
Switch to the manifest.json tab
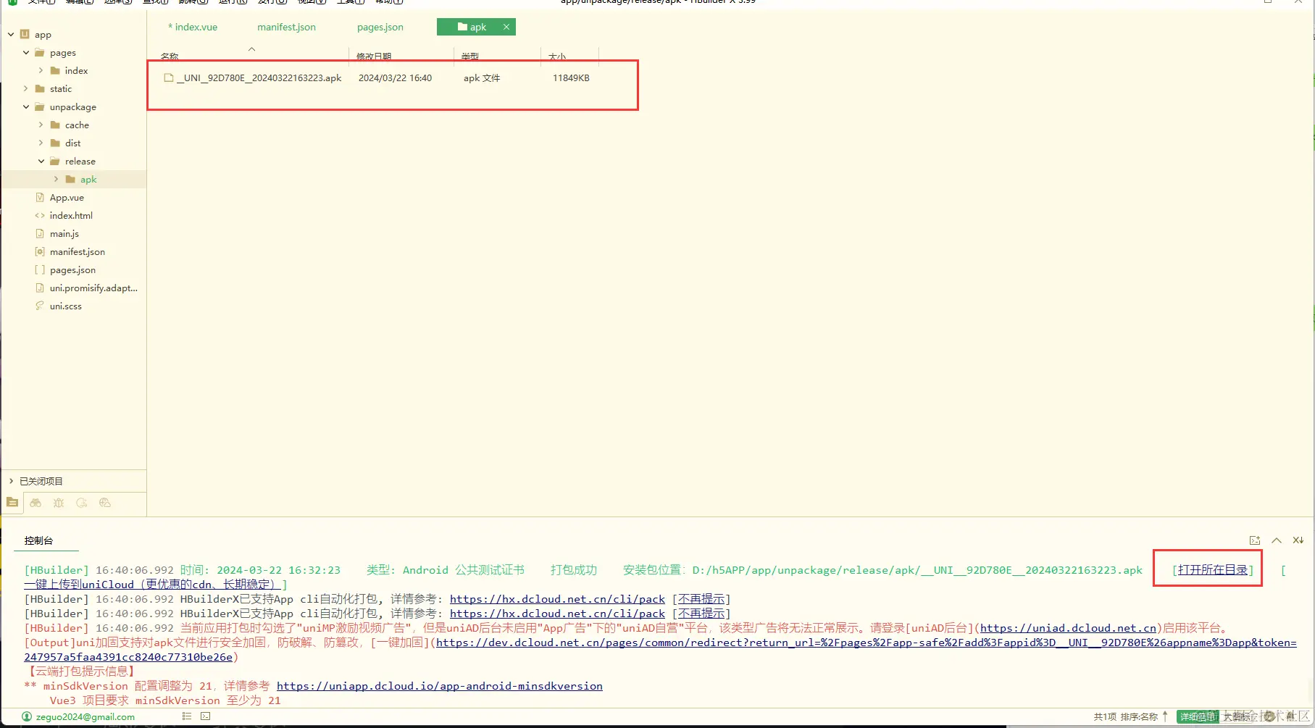[286, 27]
